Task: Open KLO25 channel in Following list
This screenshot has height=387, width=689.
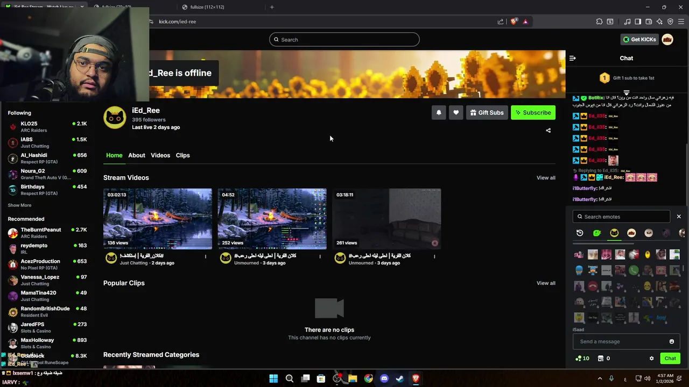Action: 47,127
